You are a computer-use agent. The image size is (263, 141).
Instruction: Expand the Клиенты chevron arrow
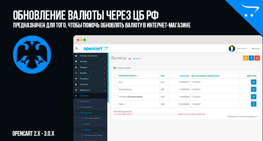(x=104, y=84)
